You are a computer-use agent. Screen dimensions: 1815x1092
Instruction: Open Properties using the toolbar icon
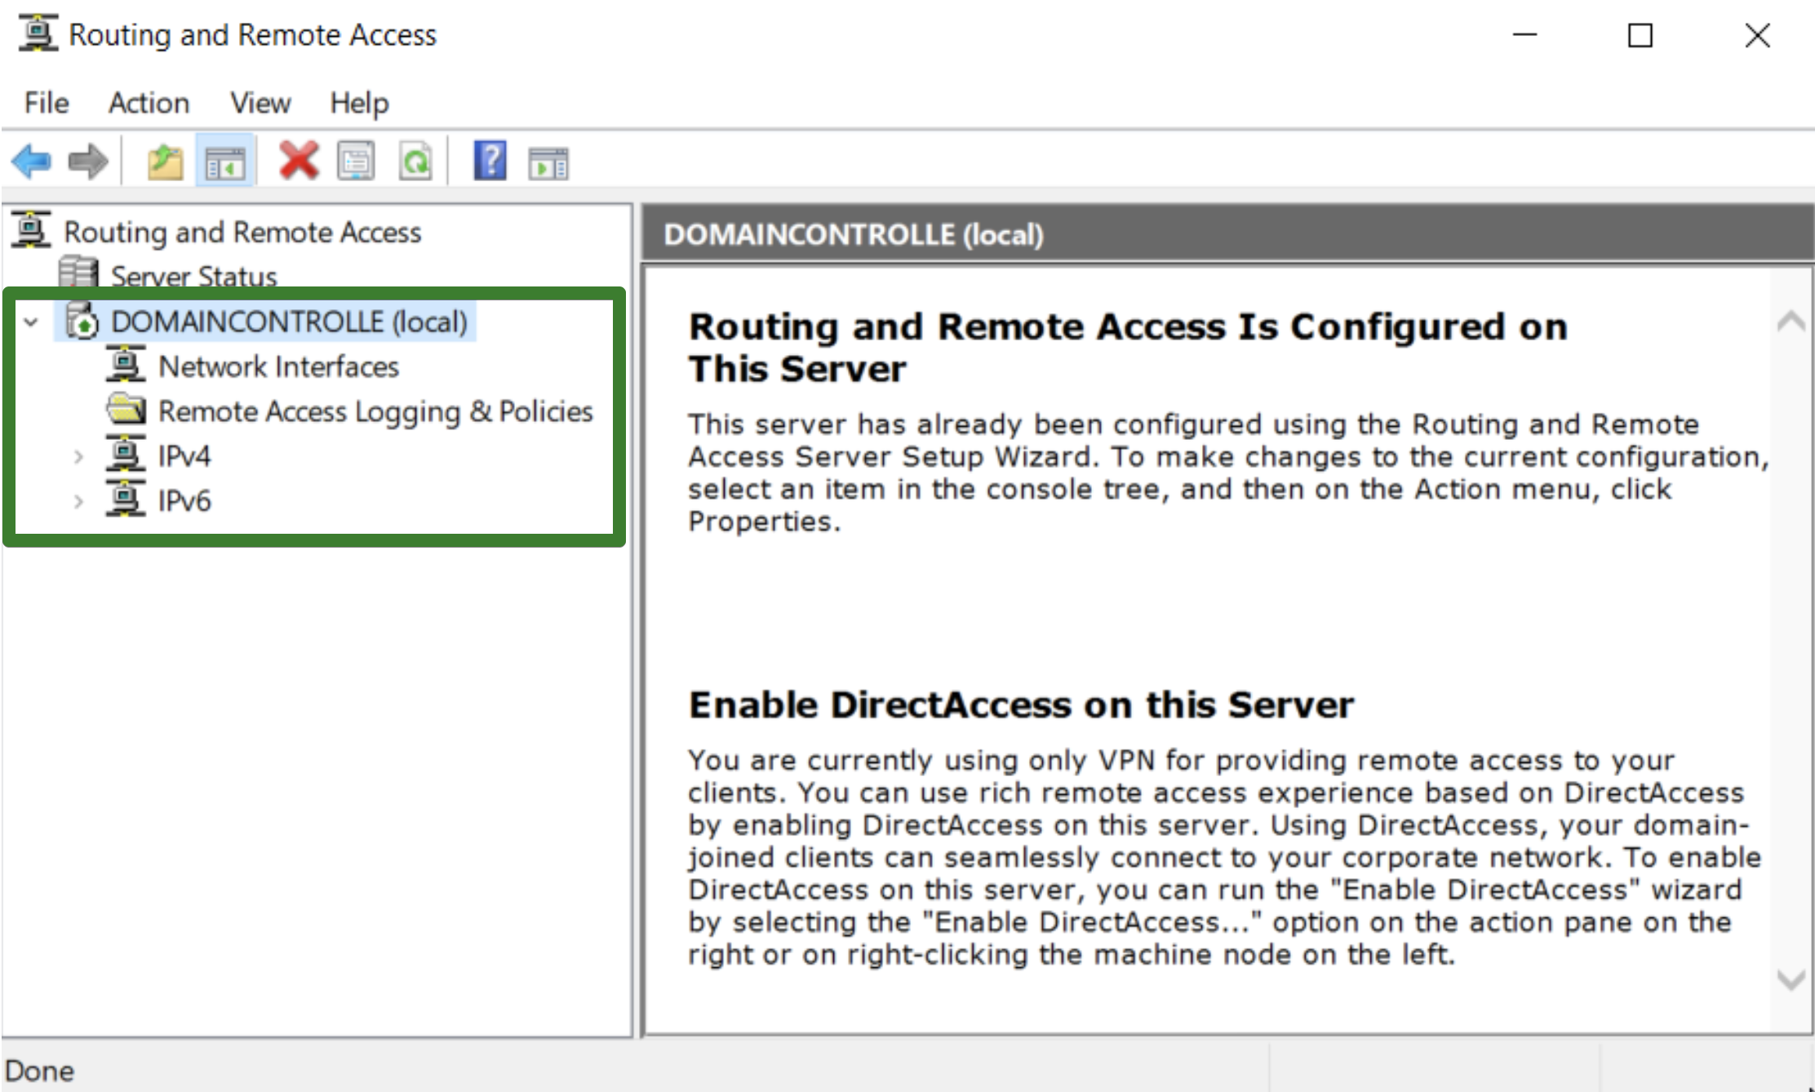pyautogui.click(x=357, y=160)
